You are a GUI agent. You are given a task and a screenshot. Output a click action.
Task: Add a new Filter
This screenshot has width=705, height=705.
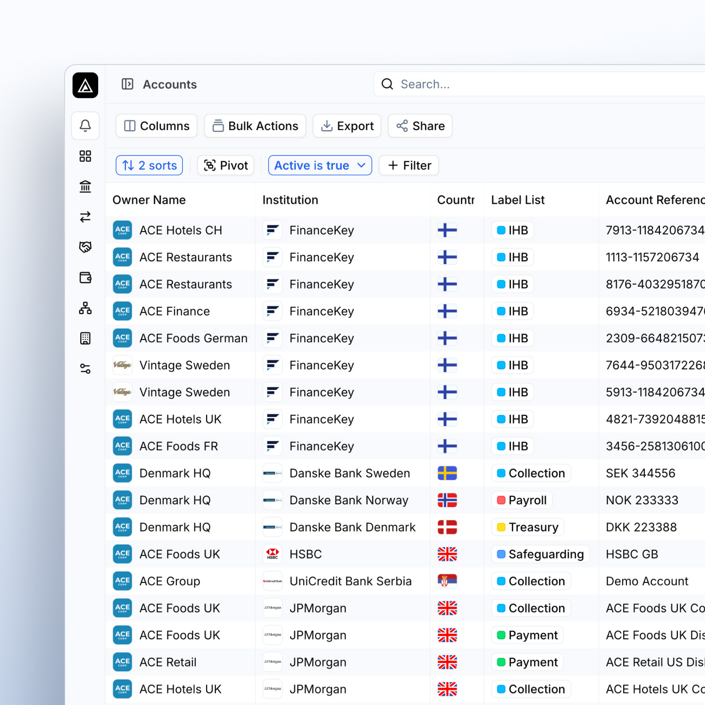tap(409, 165)
